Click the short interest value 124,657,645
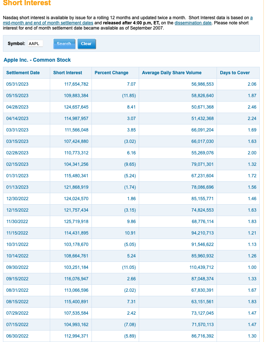The image size is (266, 342). 76,107
